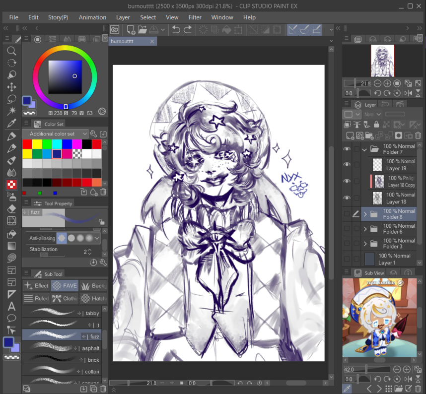426x394 pixels.
Task: Hide Layer 18 with eye icon
Action: coord(347,197)
